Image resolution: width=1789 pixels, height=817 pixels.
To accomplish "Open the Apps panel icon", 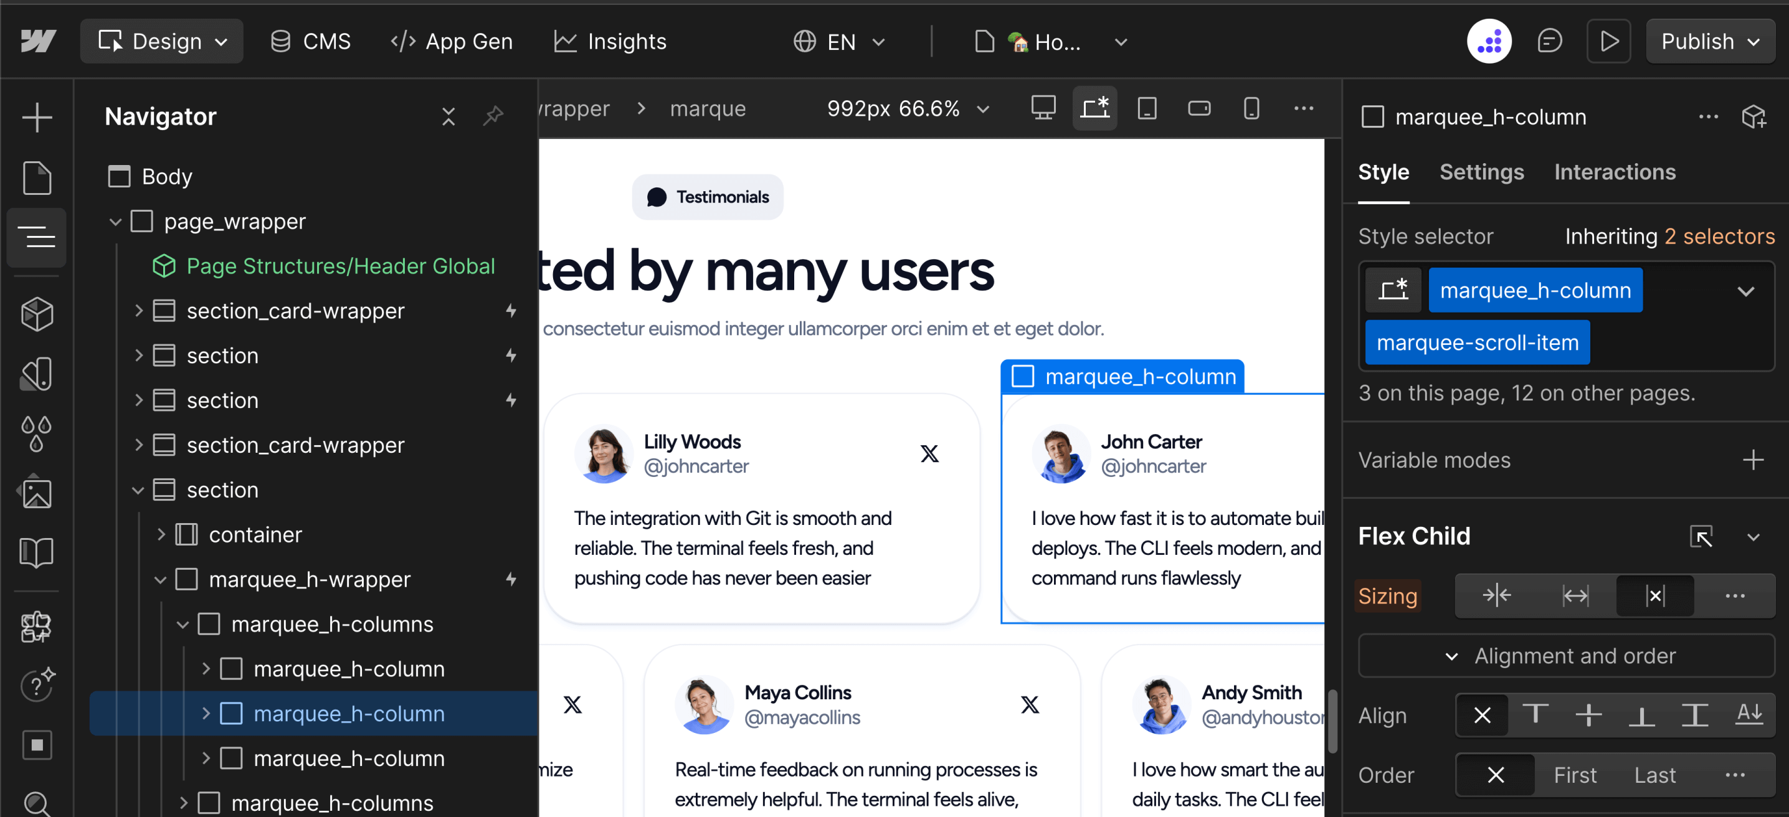I will (x=37, y=627).
